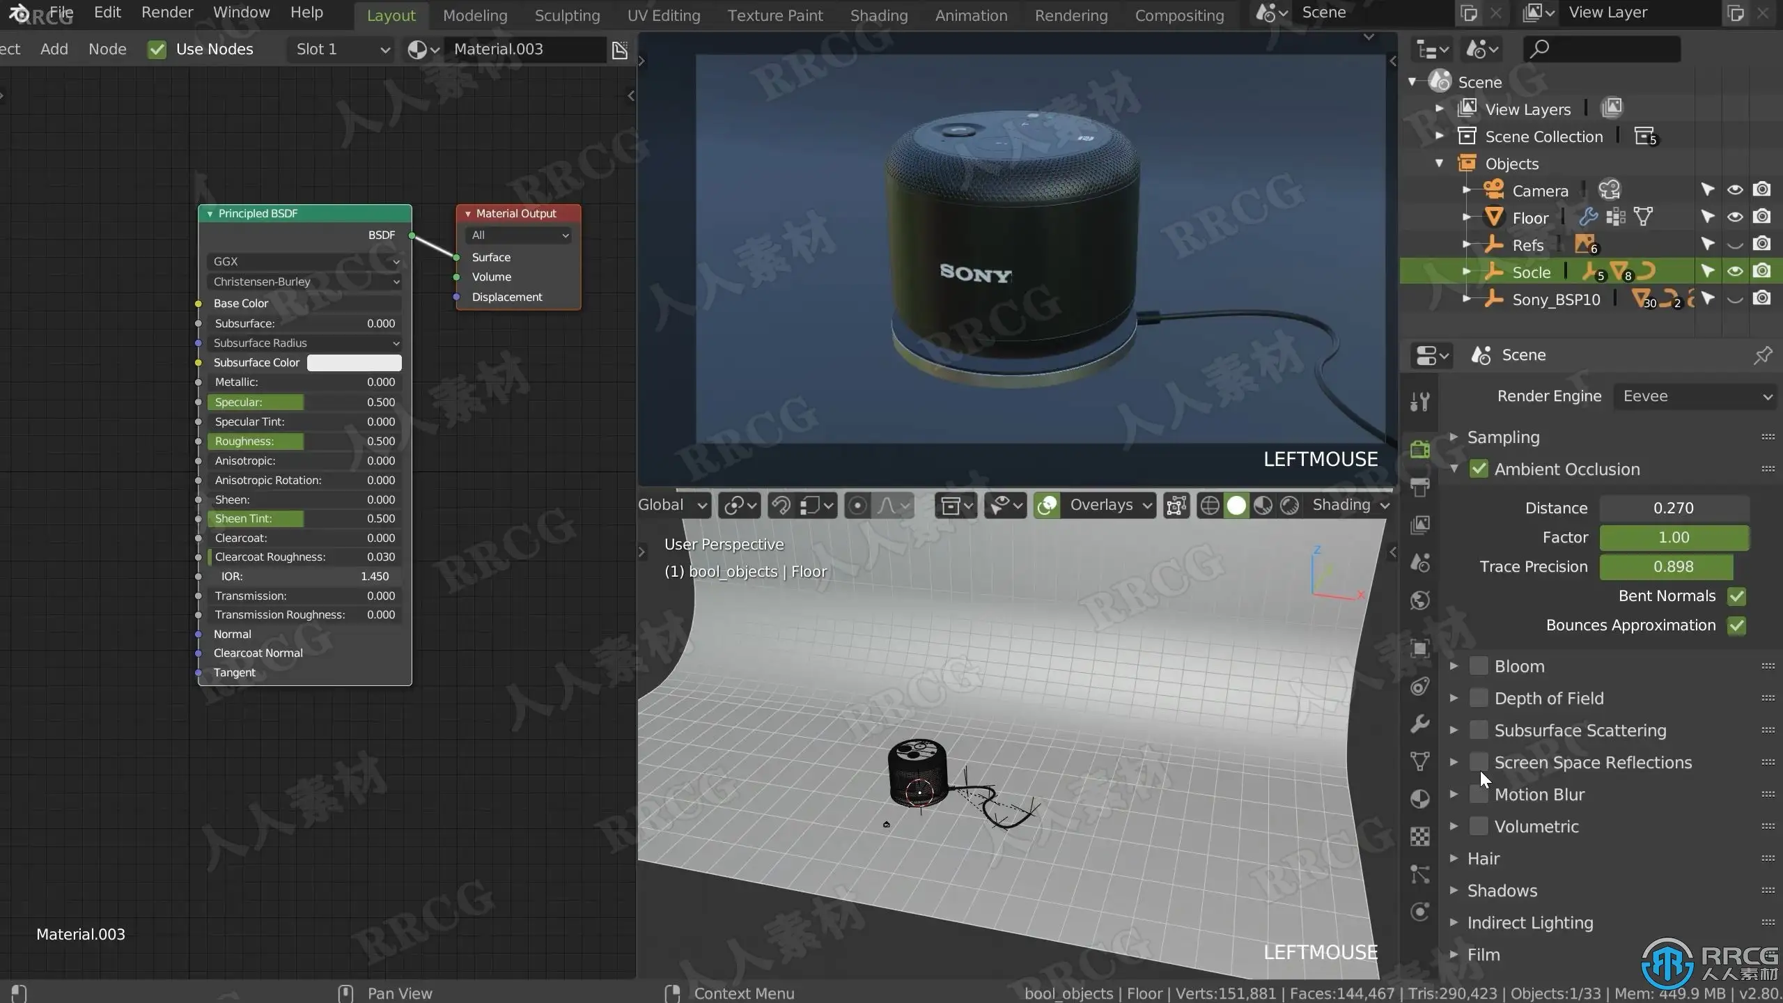Open the Output properties tab icon
The image size is (1783, 1003).
[1419, 486]
